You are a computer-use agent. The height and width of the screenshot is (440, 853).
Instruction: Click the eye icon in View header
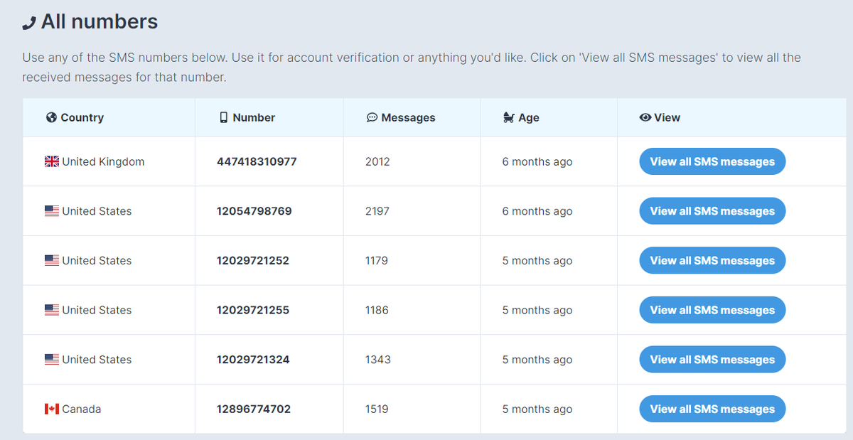coord(645,117)
